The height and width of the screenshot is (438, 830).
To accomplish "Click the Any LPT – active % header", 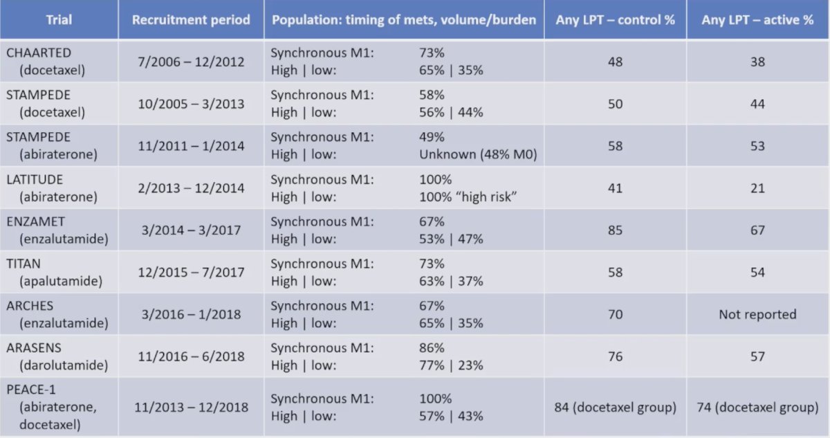I will pyautogui.click(x=758, y=19).
